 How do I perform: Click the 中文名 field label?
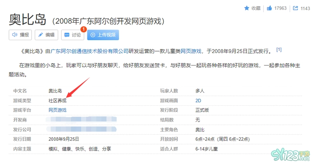point(20,91)
